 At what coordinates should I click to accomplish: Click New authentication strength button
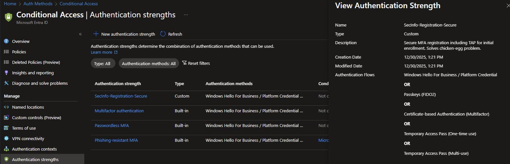[124, 34]
